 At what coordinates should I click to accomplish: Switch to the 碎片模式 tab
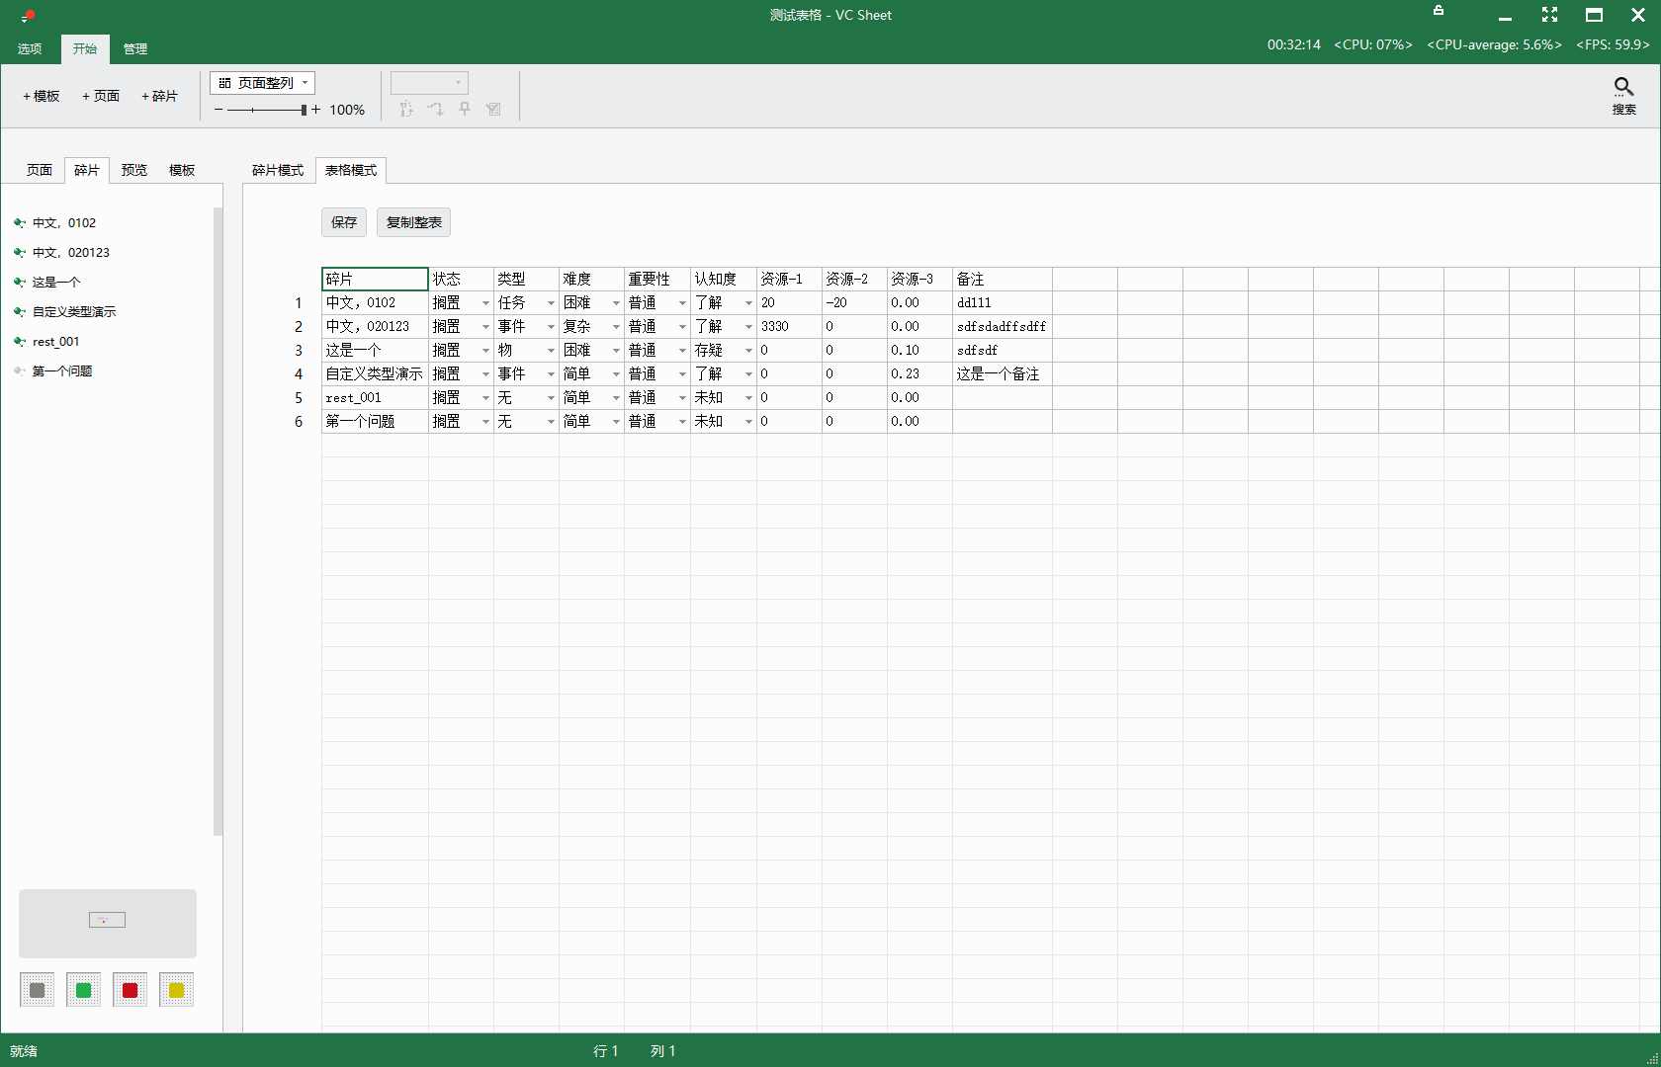coord(277,171)
